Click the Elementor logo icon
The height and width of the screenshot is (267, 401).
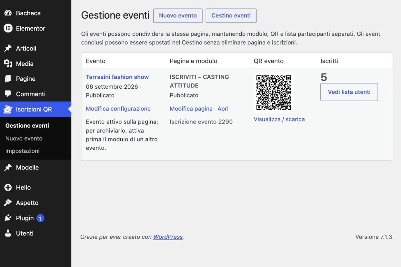pyautogui.click(x=8, y=28)
